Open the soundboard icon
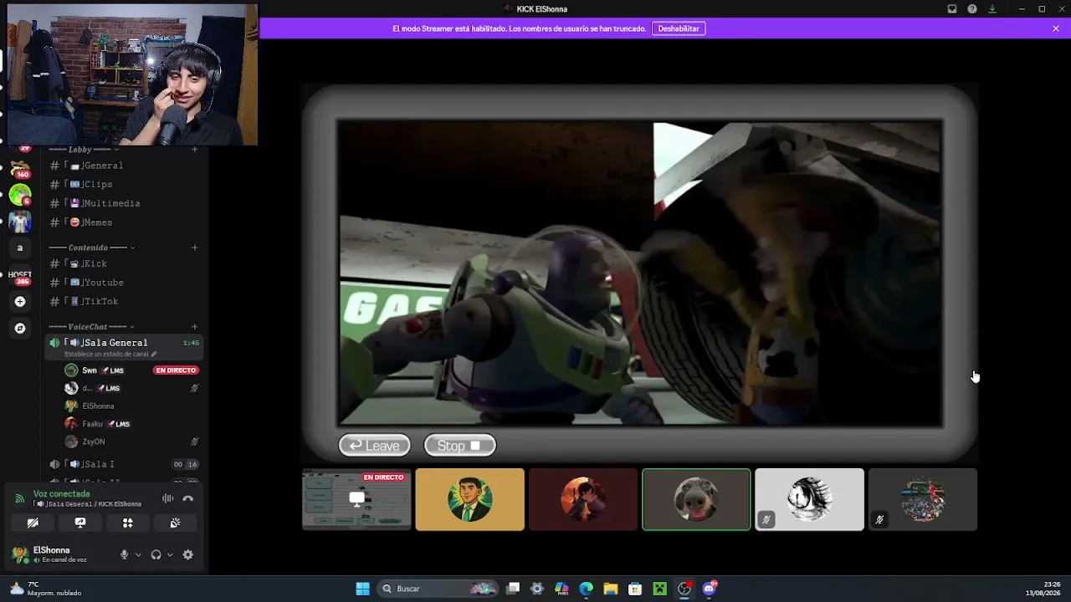This screenshot has height=602, width=1071. coord(175,523)
